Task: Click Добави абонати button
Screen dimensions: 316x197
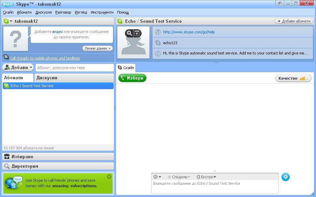Action: click(294, 21)
